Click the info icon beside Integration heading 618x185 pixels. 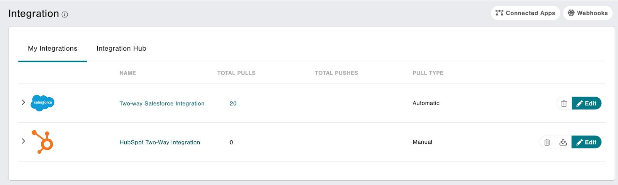[65, 15]
